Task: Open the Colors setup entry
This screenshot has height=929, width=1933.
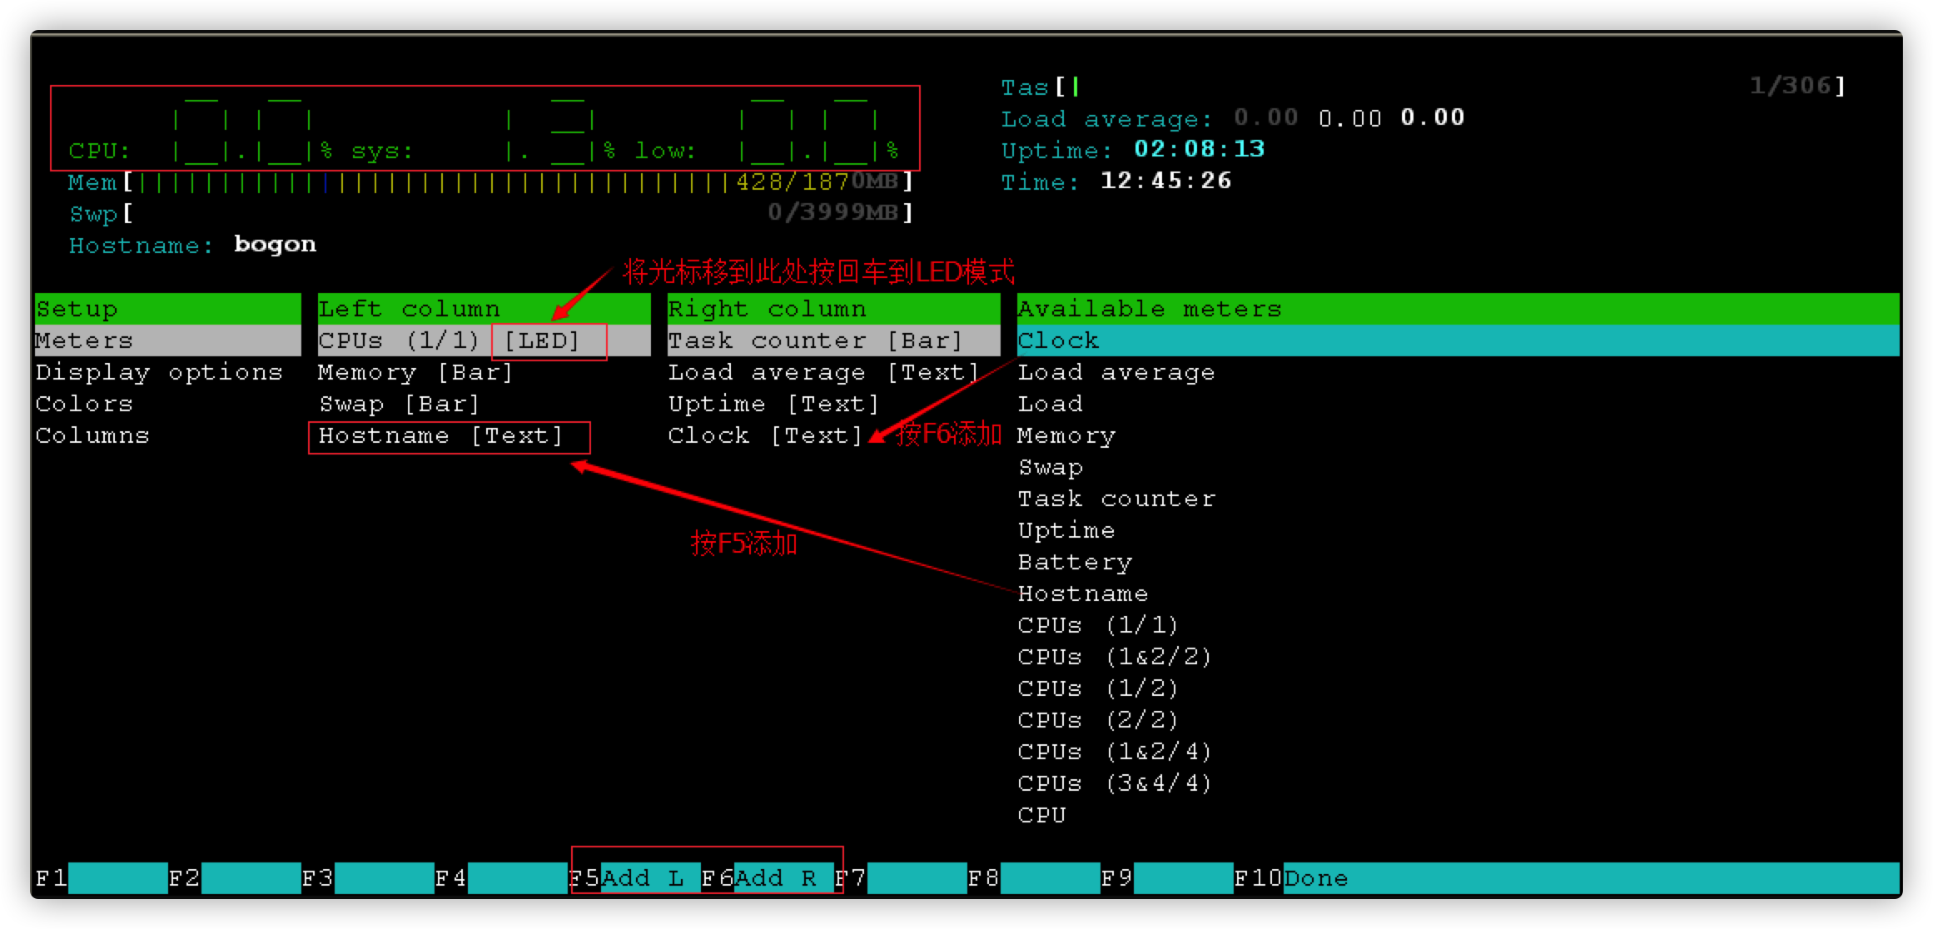Action: 84,404
